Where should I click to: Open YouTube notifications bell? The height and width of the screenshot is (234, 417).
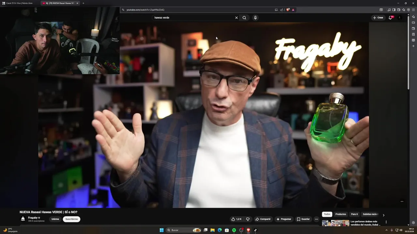pyautogui.click(x=391, y=18)
